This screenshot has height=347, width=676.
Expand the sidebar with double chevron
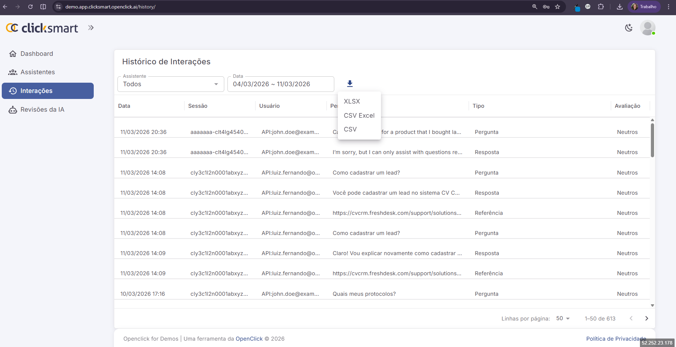point(91,28)
